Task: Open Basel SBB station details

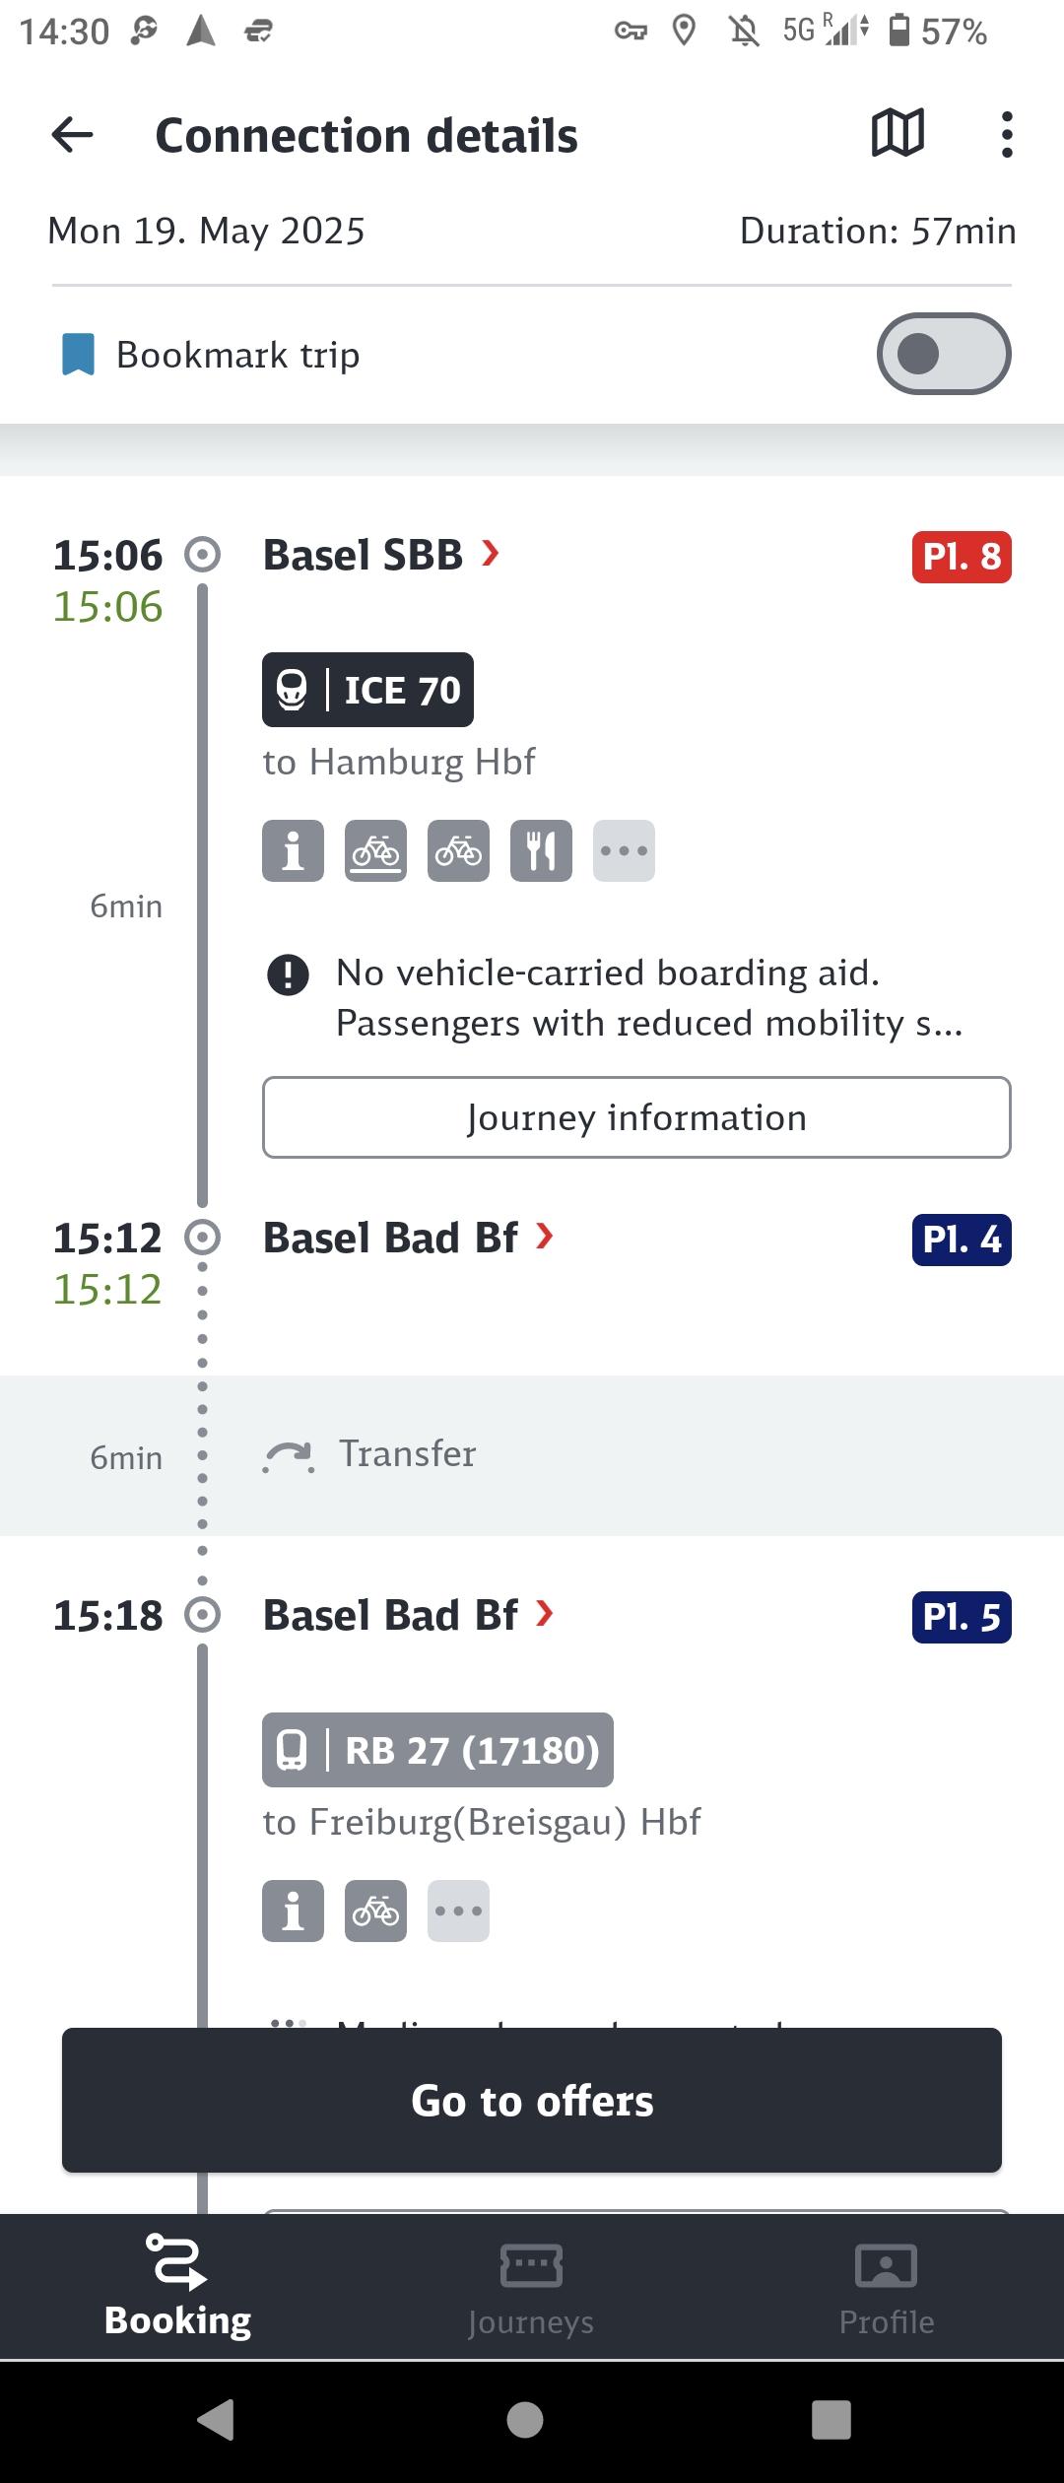Action: click(x=381, y=555)
